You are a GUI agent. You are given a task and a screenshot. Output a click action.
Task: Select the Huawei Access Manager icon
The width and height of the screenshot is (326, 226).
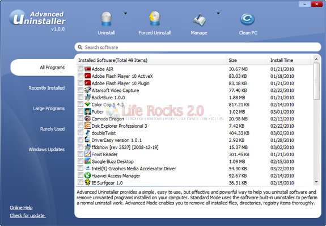(x=87, y=175)
